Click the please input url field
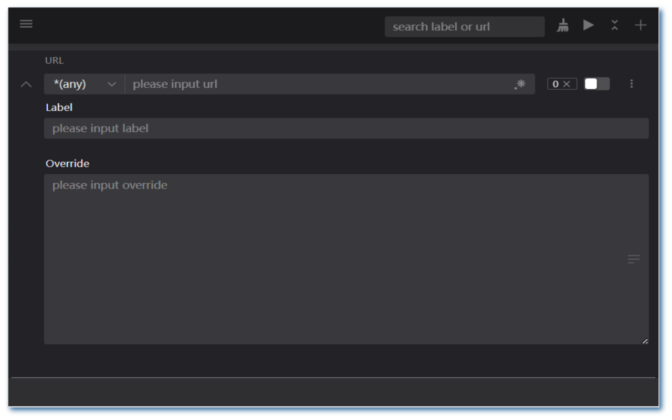The image size is (672, 420). tap(315, 83)
